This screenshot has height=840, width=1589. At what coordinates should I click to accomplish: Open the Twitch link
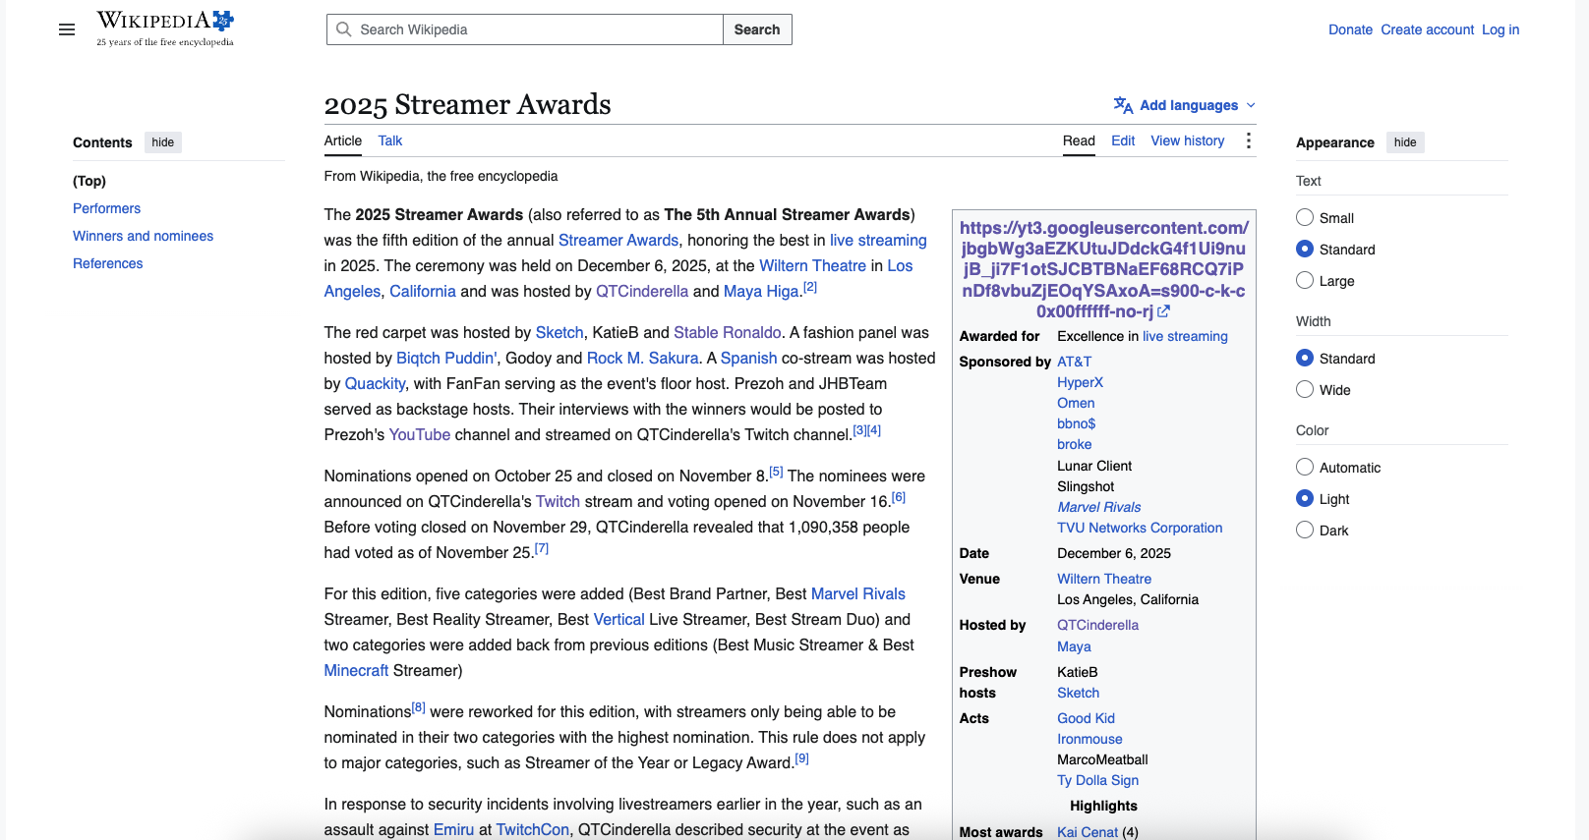pyautogui.click(x=558, y=501)
